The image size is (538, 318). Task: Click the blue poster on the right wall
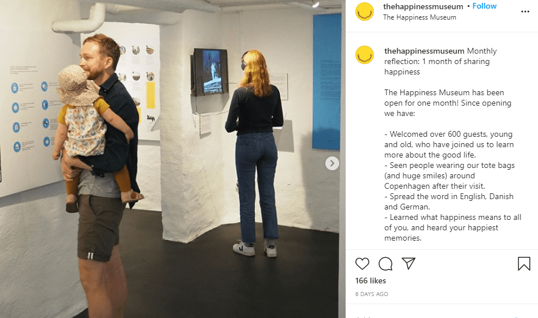[x=326, y=82]
